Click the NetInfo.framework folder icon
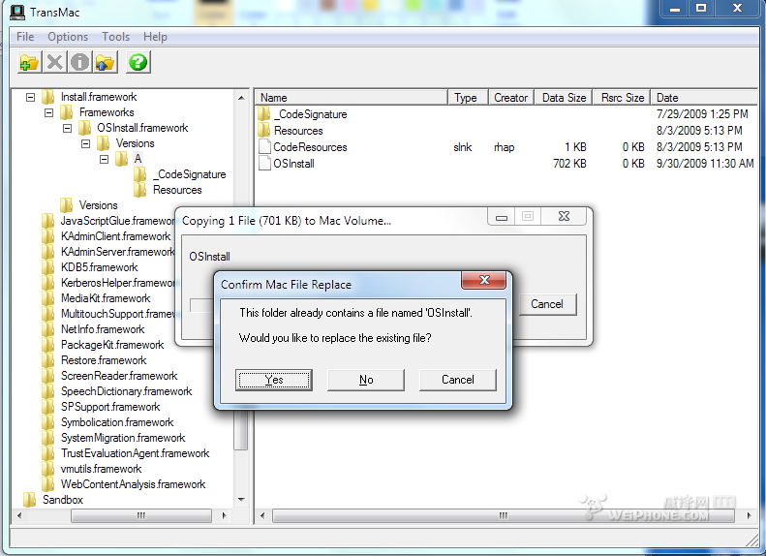This screenshot has width=766, height=556. [x=48, y=329]
